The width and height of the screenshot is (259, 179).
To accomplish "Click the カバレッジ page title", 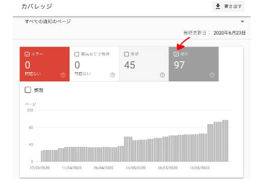I will point(37,6).
